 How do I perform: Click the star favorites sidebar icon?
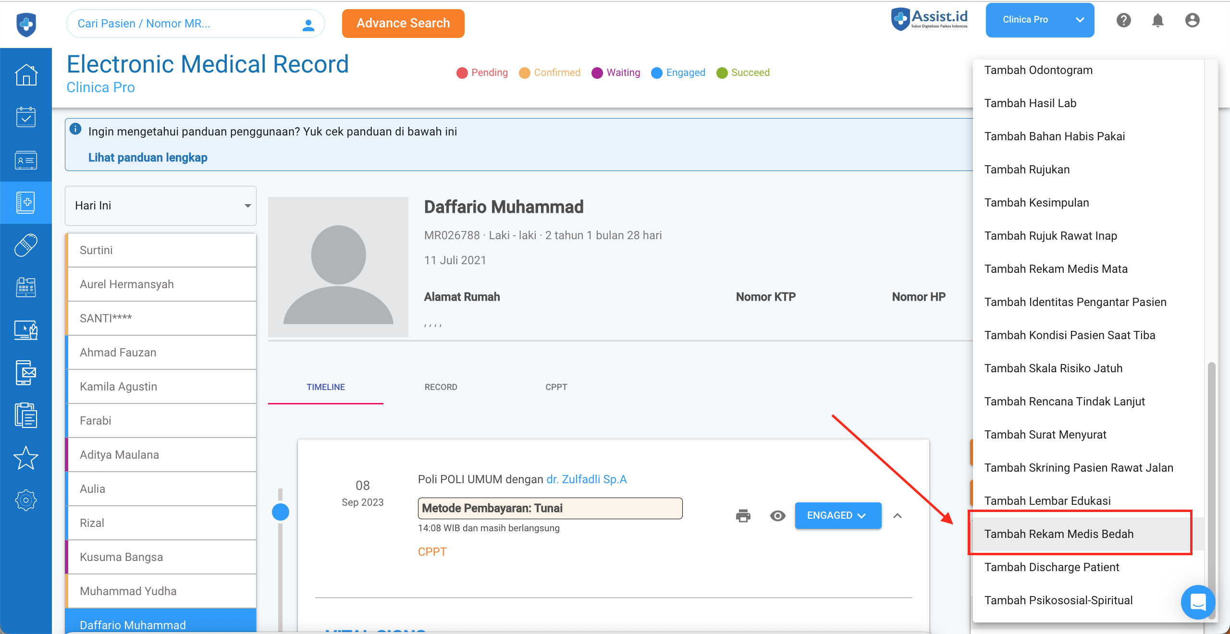tap(26, 458)
